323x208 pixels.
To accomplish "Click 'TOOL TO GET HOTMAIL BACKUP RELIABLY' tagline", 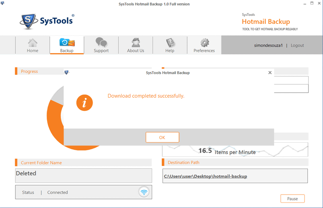I will [270, 29].
